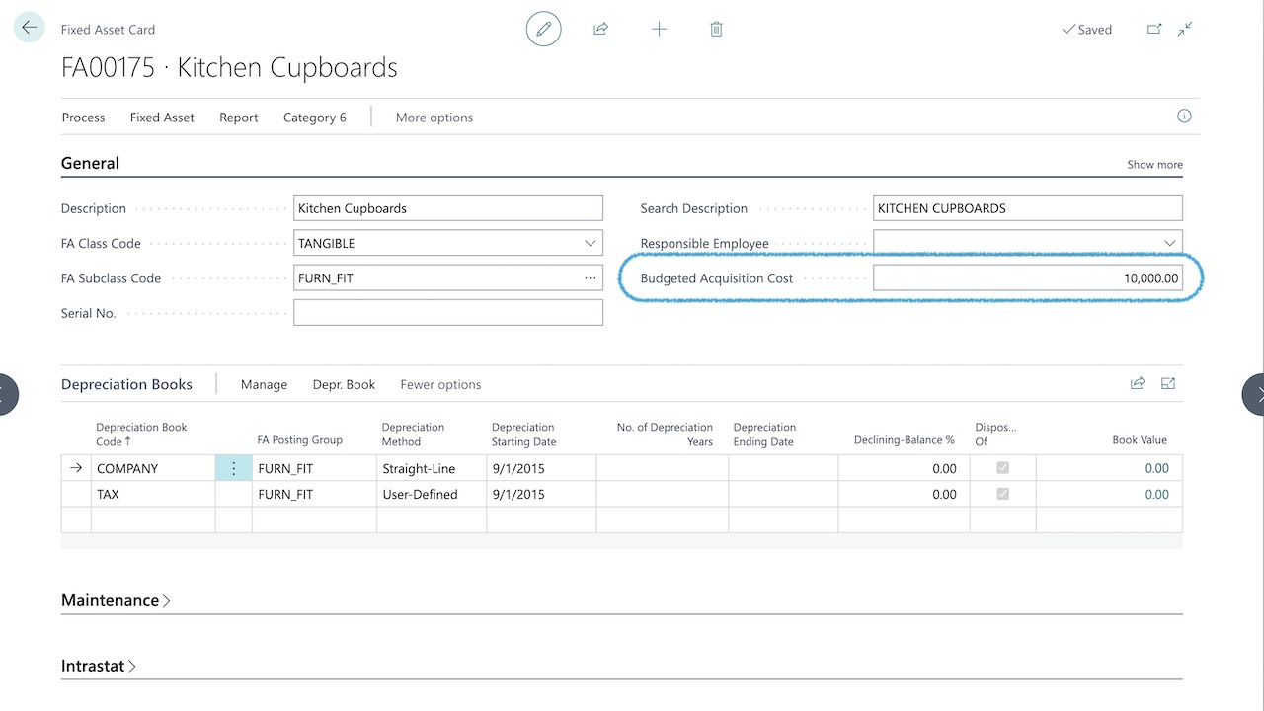The width and height of the screenshot is (1264, 711).
Task: Click the trash delete icon
Action: click(717, 30)
